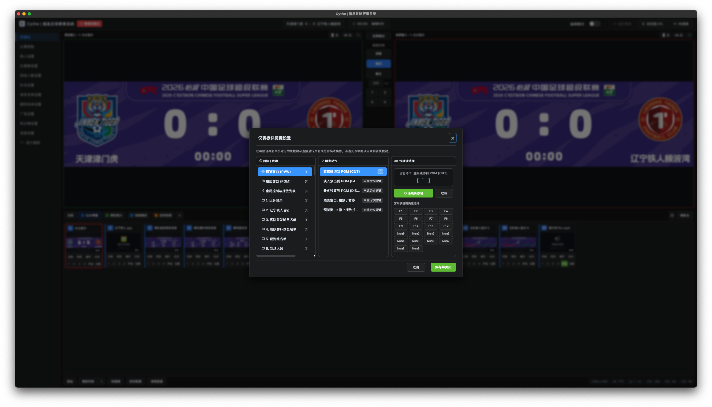Select the 5. 裁判组名单 resource
This screenshot has width=712, height=407.
tap(285, 239)
